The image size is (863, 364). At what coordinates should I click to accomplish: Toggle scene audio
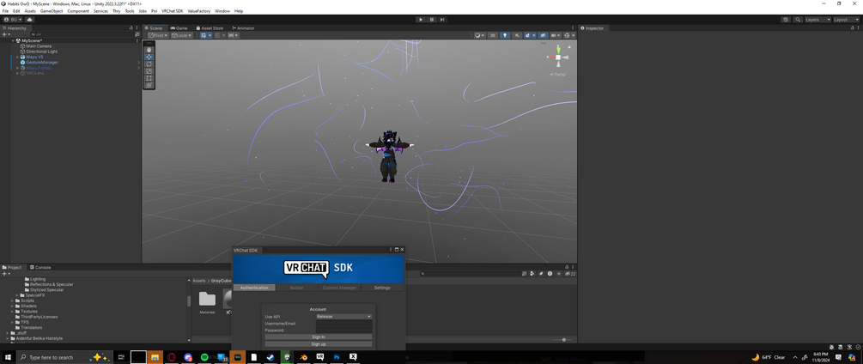coord(517,35)
